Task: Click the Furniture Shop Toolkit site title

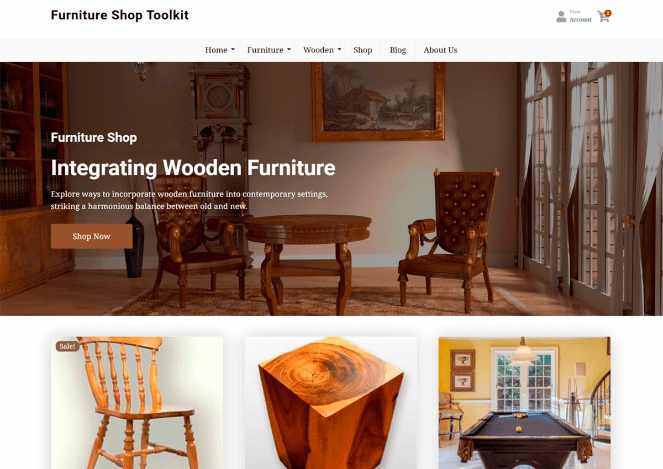Action: (x=120, y=15)
